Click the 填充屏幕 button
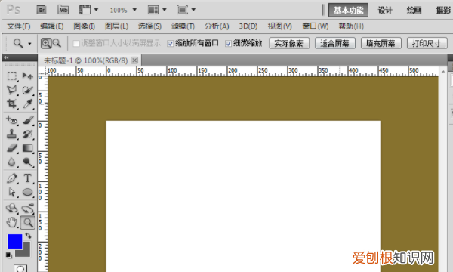Viewport: 453px width, 272px height. [381, 43]
